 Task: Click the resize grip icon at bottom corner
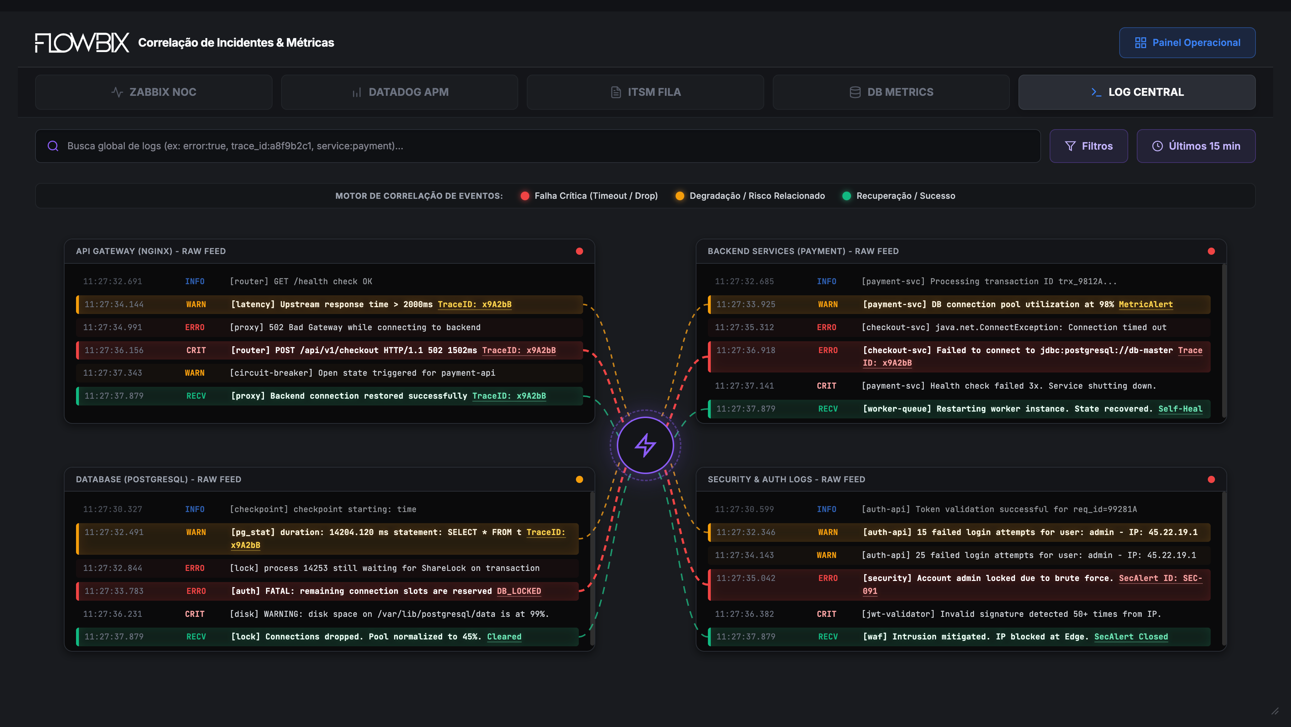tap(1276, 711)
